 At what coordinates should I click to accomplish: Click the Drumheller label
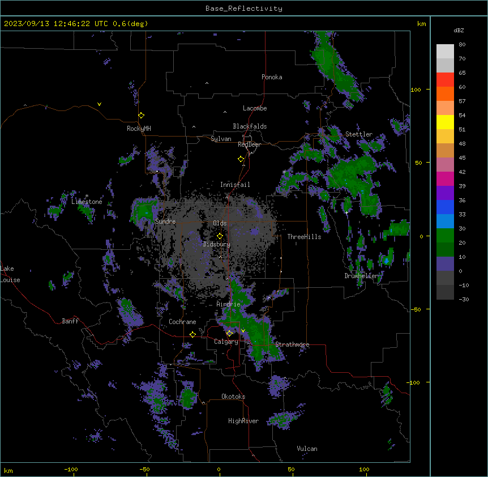(x=361, y=276)
